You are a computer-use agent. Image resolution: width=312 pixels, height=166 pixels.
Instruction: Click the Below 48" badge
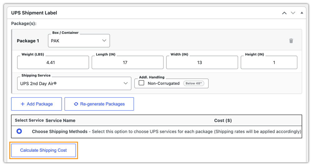tap(194, 83)
